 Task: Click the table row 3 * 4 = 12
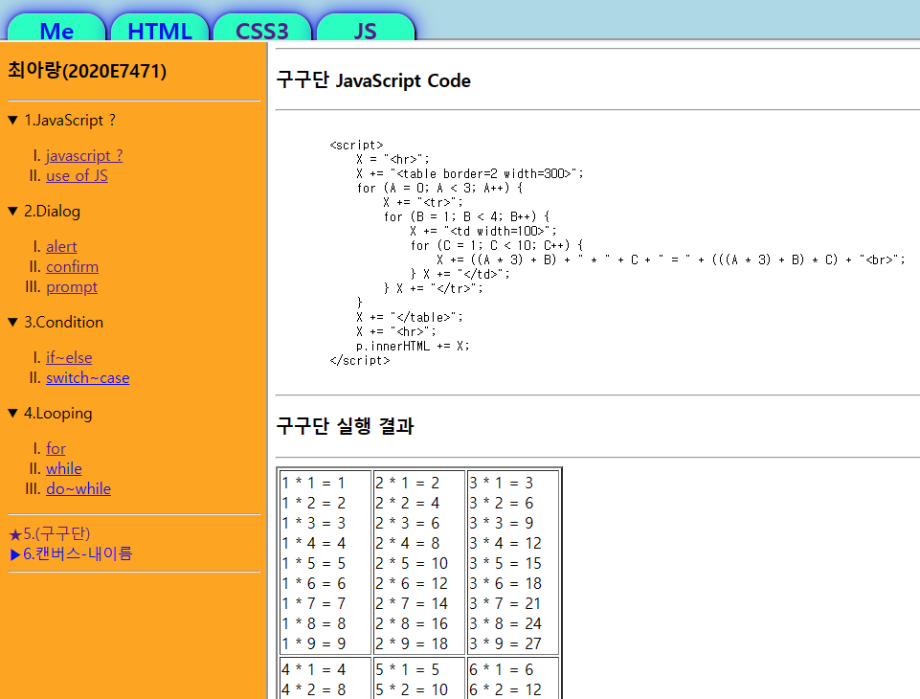(505, 544)
